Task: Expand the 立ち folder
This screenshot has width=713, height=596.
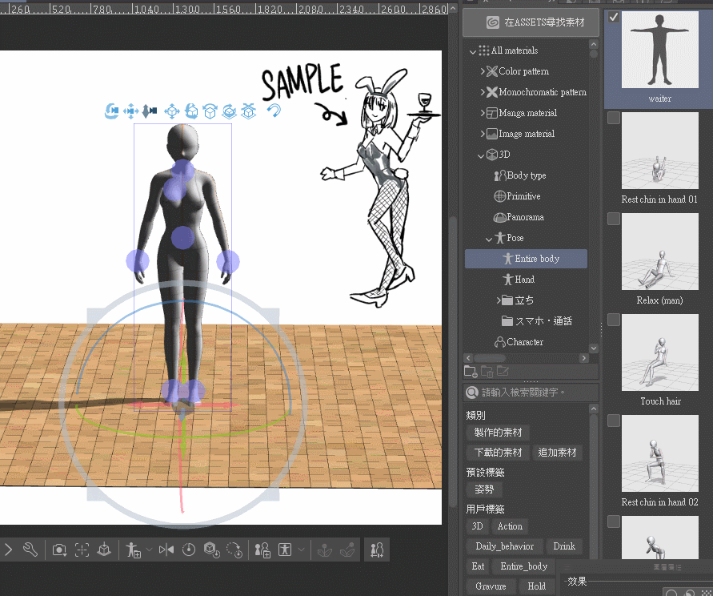Action: (499, 300)
